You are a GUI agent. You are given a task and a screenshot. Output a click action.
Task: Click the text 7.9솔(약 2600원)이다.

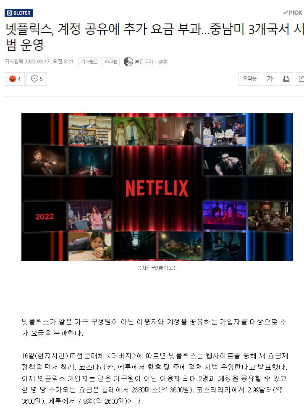tap(110, 401)
